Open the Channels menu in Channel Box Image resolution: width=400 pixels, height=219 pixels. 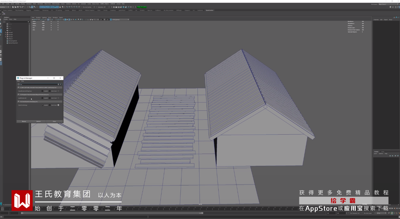click(376, 20)
